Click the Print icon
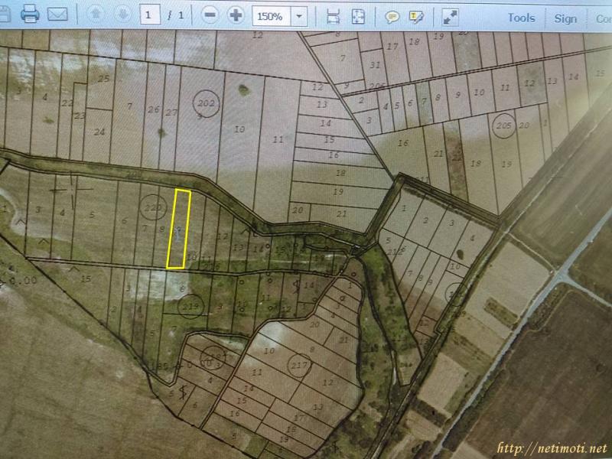Image resolution: width=612 pixels, height=459 pixels. point(30,15)
